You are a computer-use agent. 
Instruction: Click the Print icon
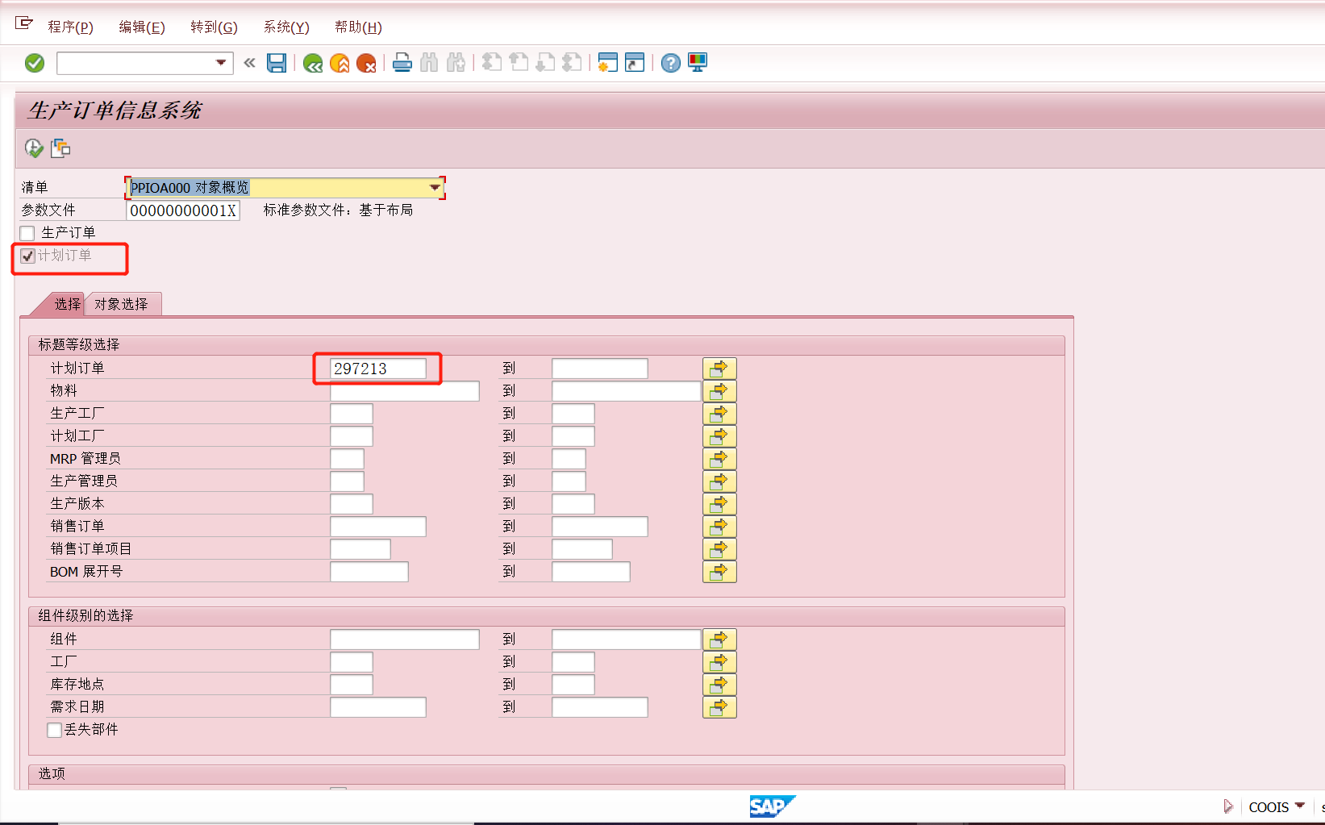pyautogui.click(x=402, y=63)
